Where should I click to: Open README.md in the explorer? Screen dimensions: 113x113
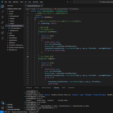point(14,50)
